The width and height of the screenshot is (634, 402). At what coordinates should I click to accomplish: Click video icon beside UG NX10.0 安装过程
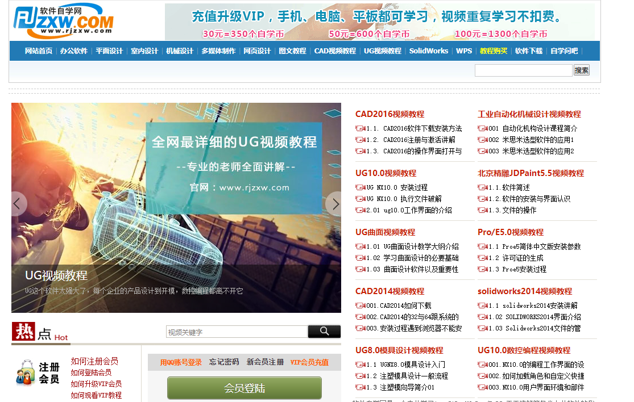tap(360, 187)
